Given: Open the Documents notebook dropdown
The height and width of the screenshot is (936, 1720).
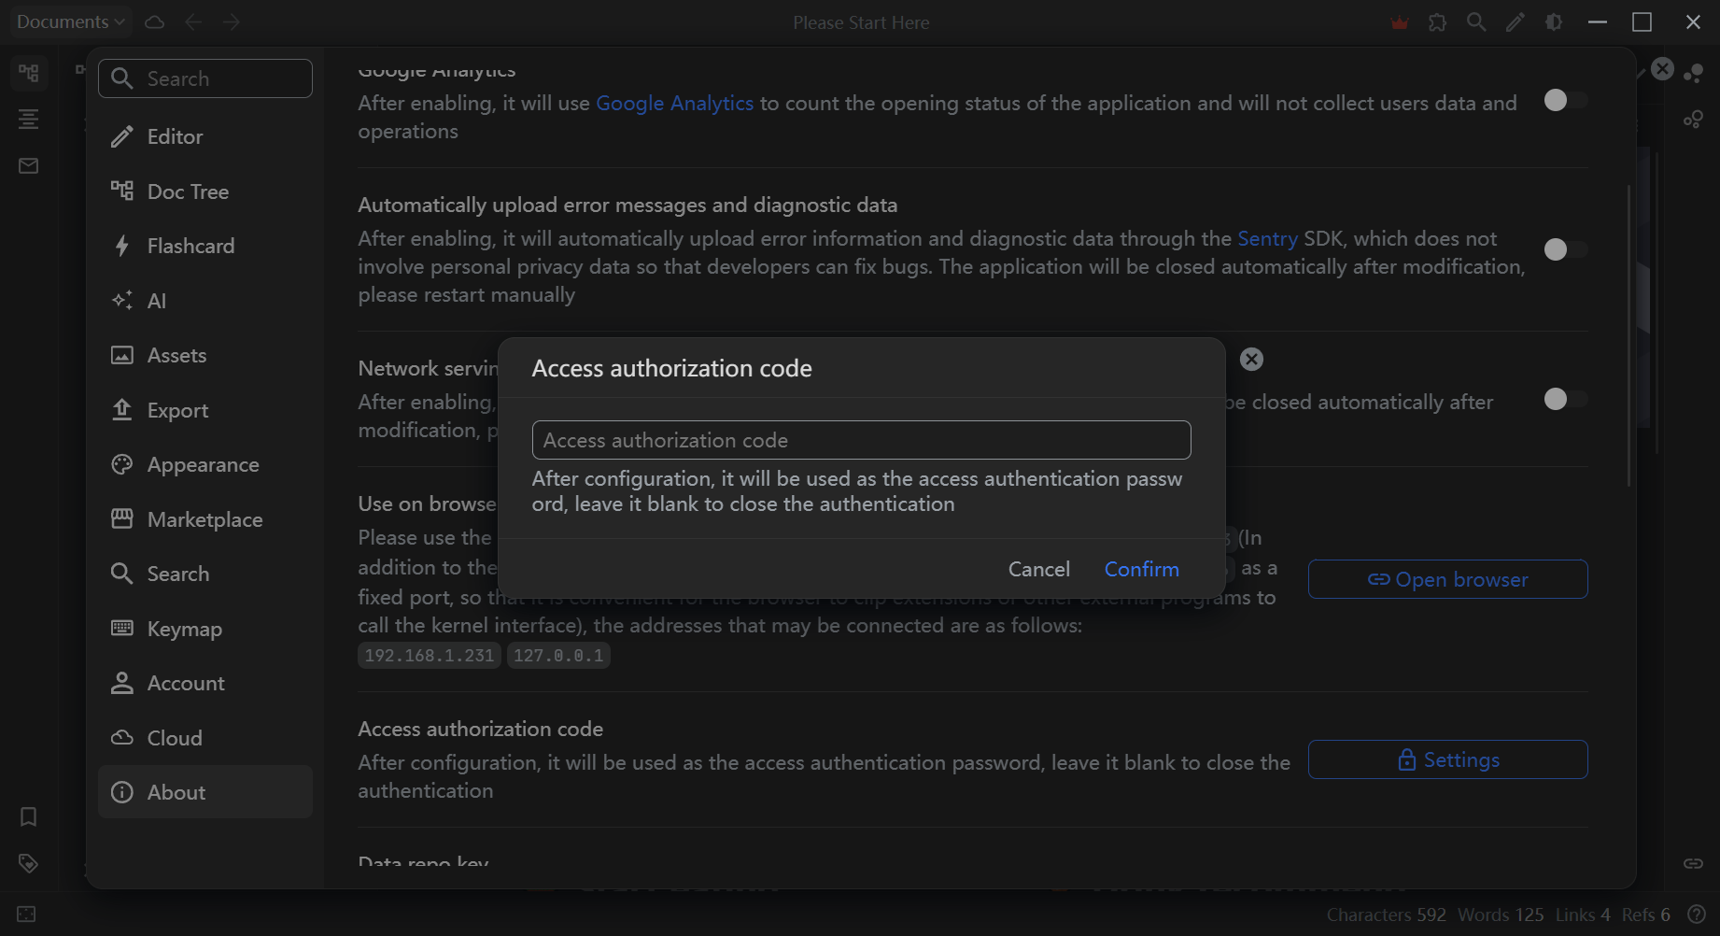Looking at the screenshot, I should pos(70,21).
